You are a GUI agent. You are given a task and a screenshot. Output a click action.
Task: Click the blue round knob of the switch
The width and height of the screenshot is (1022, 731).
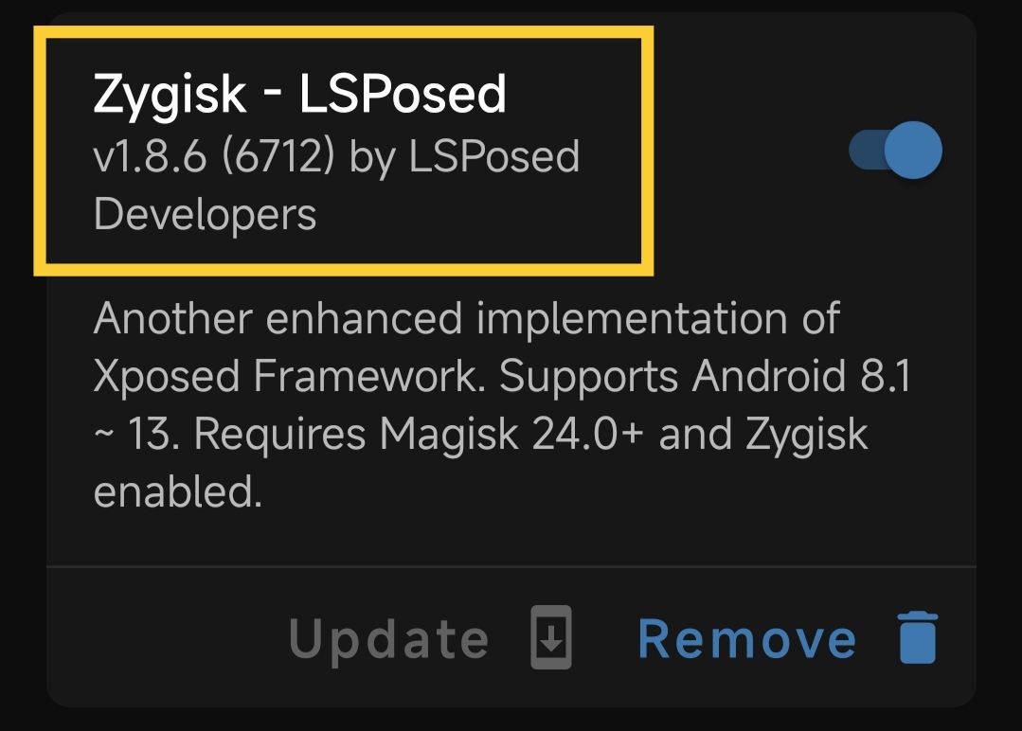[x=913, y=150]
